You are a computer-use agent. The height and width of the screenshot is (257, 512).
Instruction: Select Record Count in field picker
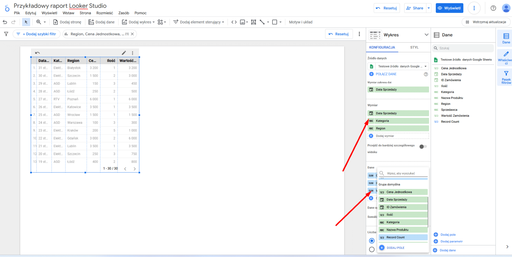tap(403, 237)
